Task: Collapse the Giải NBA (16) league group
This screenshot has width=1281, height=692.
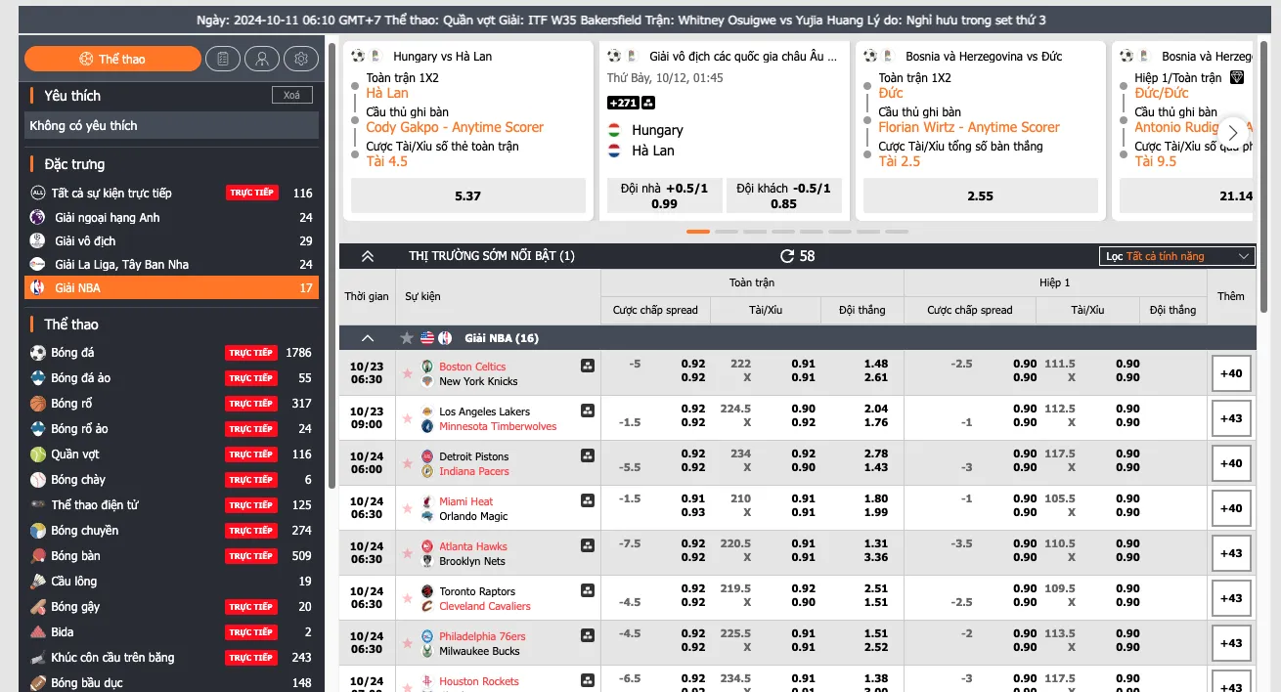Action: point(368,338)
